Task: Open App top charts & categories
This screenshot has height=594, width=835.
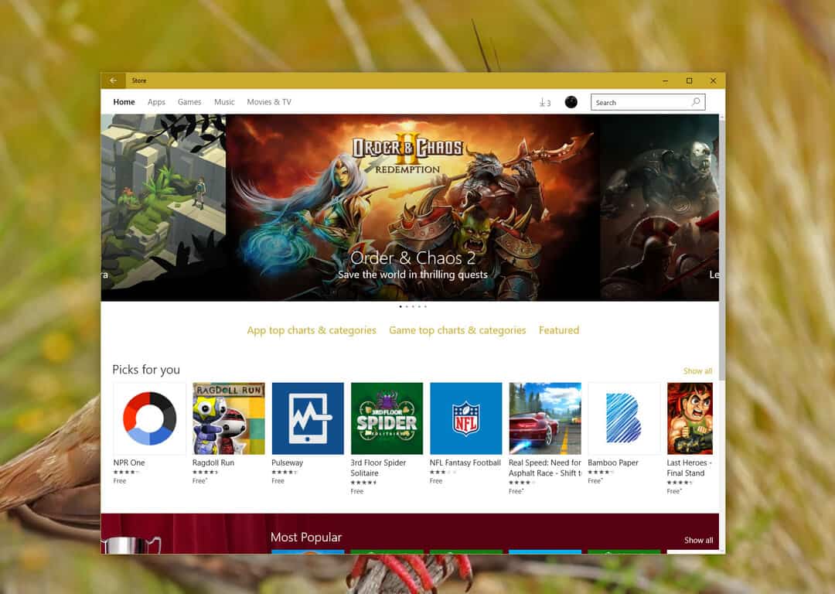Action: pos(312,330)
